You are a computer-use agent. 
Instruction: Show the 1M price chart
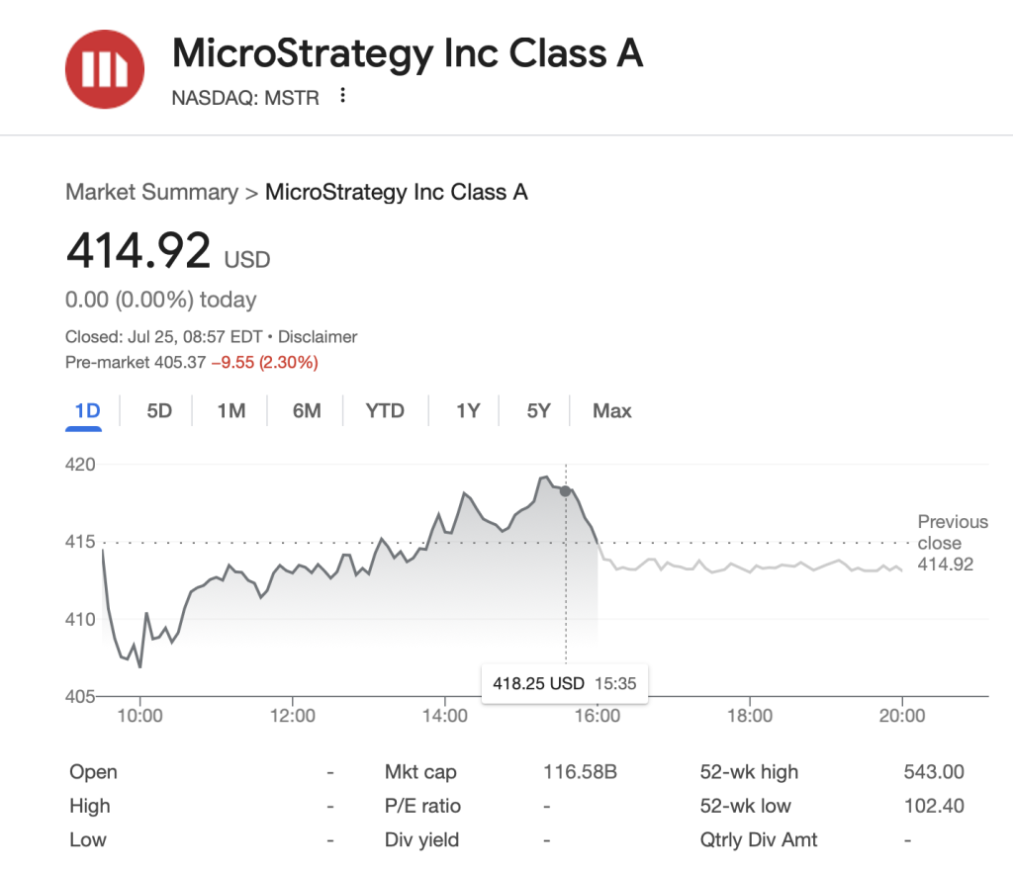231,411
